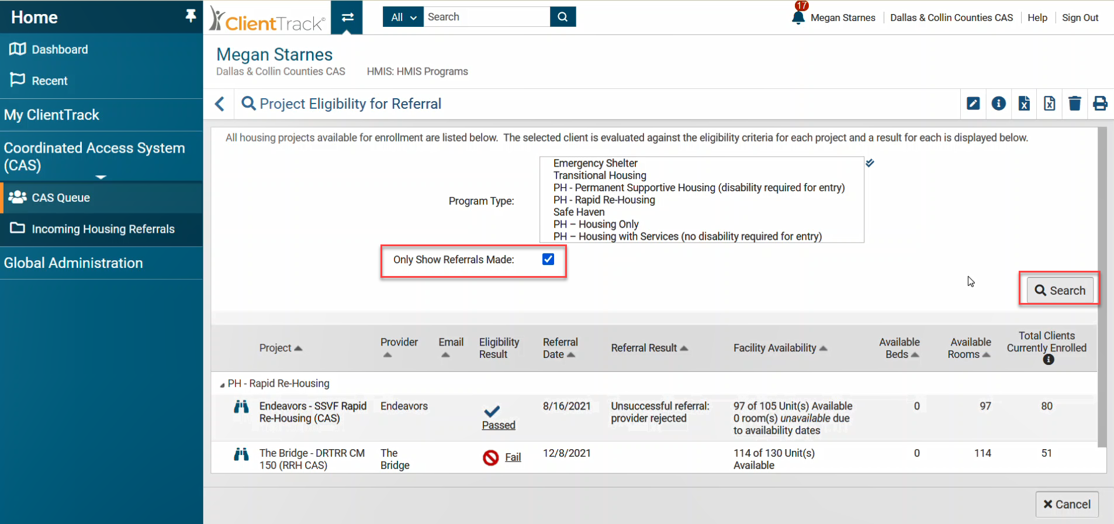The image size is (1114, 524).
Task: Print the list with the printer icon
Action: pyautogui.click(x=1101, y=104)
